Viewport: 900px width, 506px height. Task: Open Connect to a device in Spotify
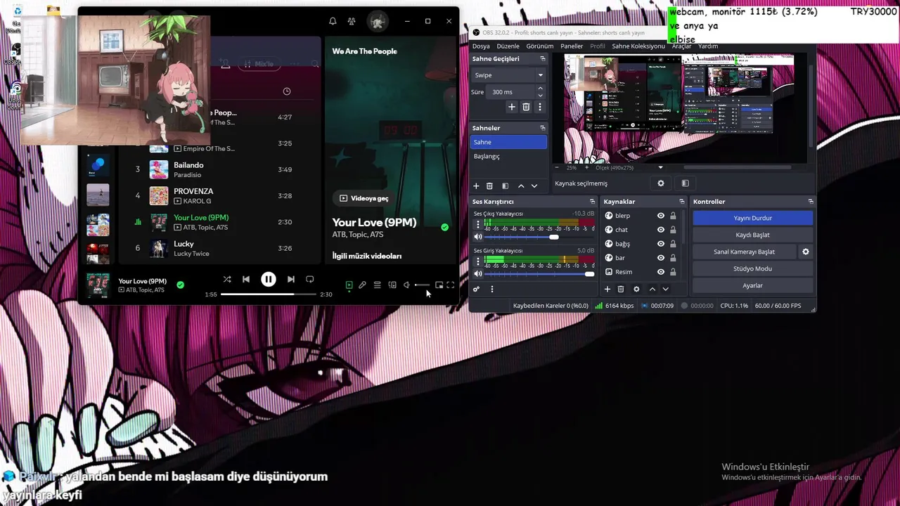click(392, 285)
